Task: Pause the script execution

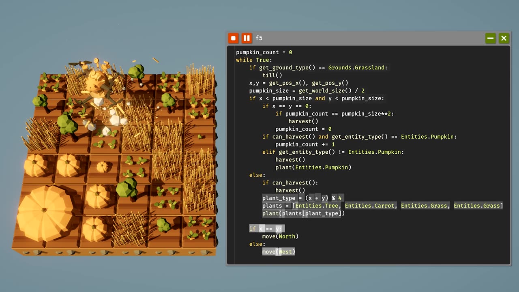Action: click(246, 38)
